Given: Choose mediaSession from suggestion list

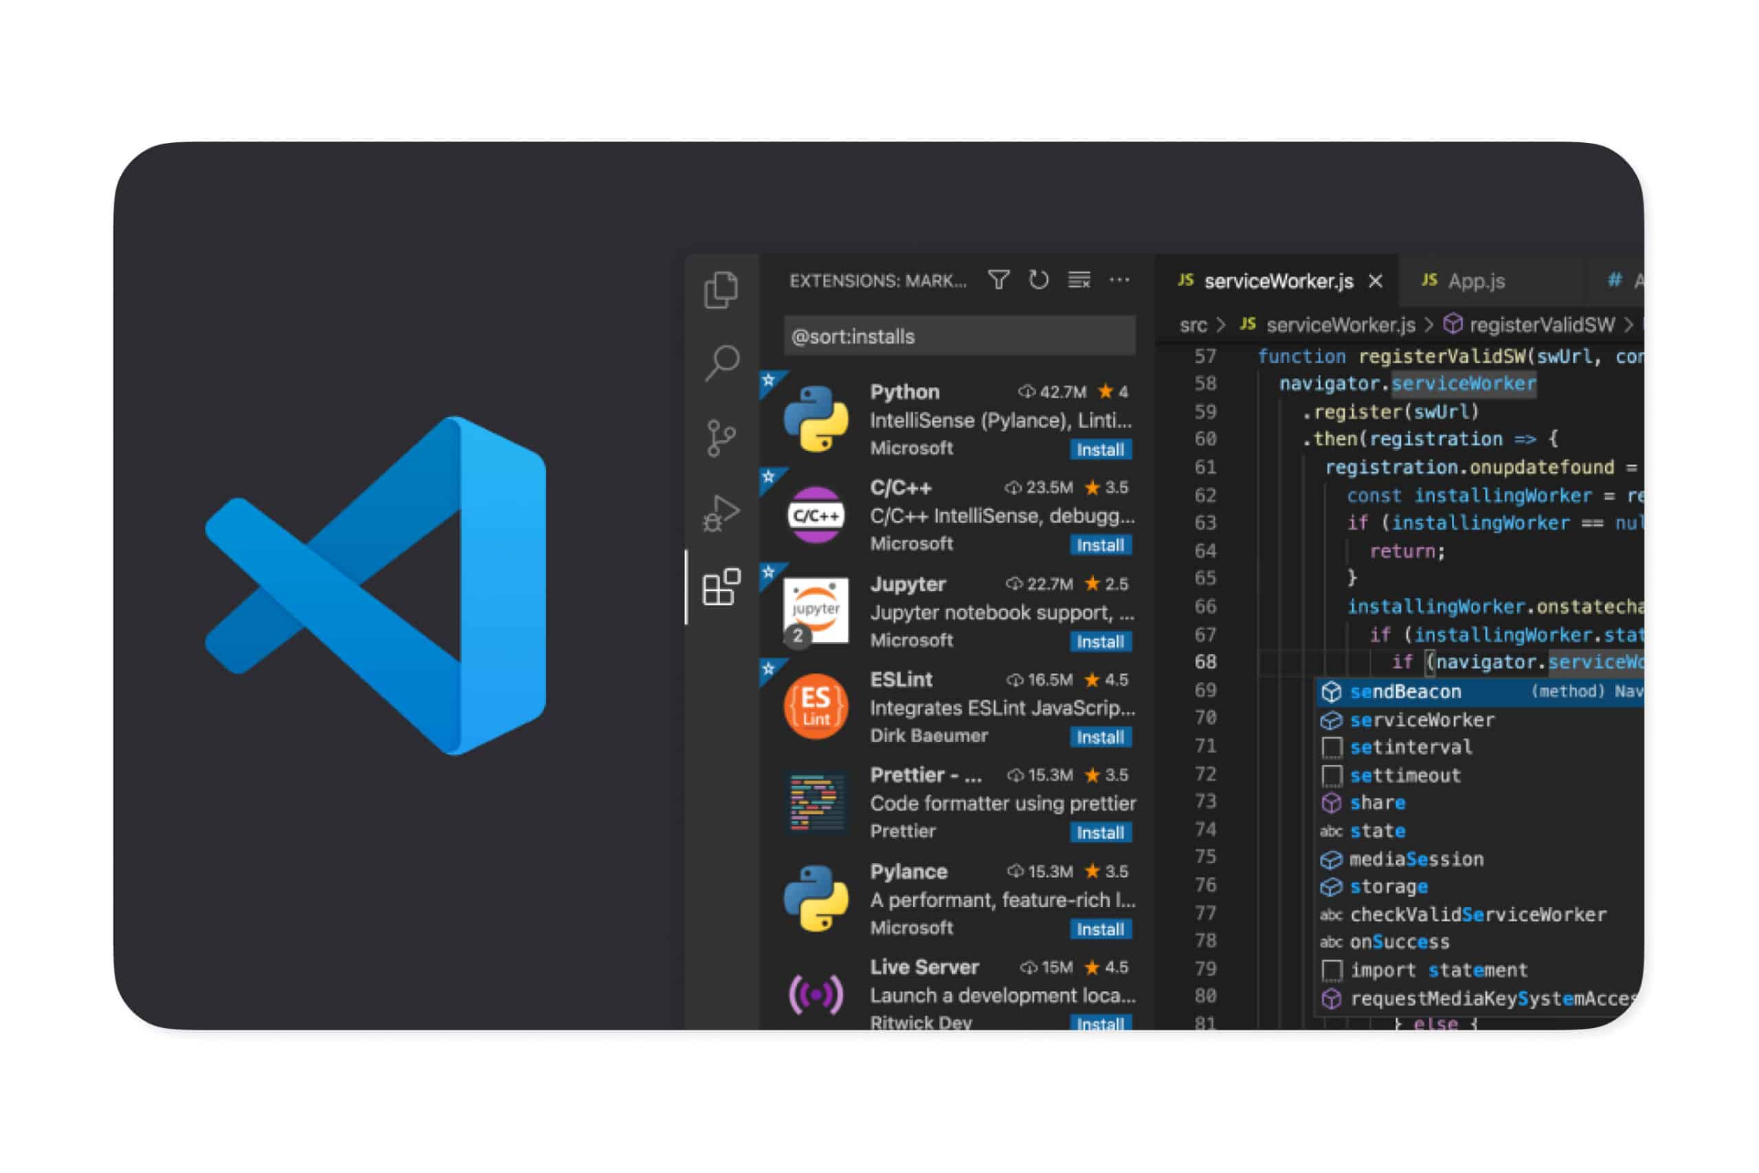Looking at the screenshot, I should (x=1415, y=860).
